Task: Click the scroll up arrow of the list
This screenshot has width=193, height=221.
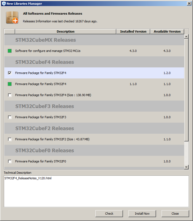Action: (186, 36)
